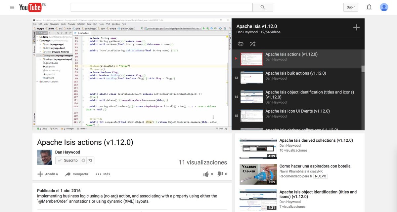Image resolution: width=397 pixels, height=212 pixels.
Task: Open Build menu in IntelliJ video
Action: coord(89,24)
